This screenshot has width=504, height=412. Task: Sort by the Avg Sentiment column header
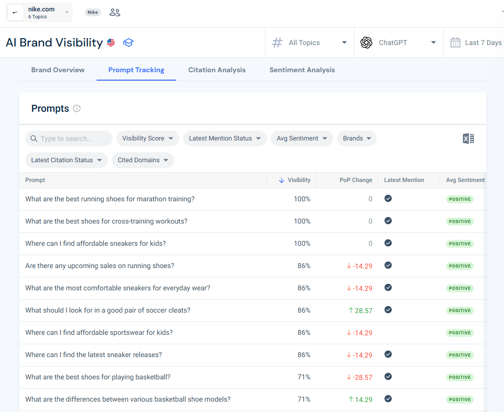tap(465, 180)
